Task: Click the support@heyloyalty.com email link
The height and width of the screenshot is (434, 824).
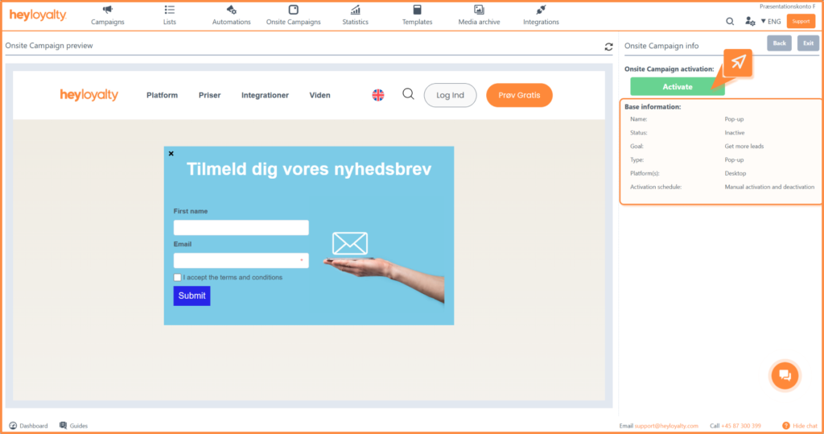Action: click(666, 425)
